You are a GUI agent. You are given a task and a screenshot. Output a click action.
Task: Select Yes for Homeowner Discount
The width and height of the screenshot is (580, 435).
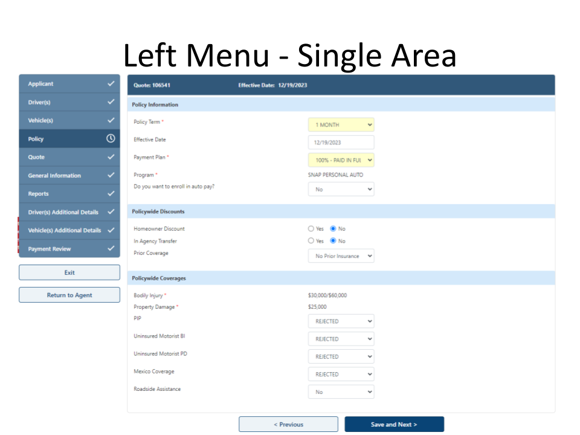311,229
